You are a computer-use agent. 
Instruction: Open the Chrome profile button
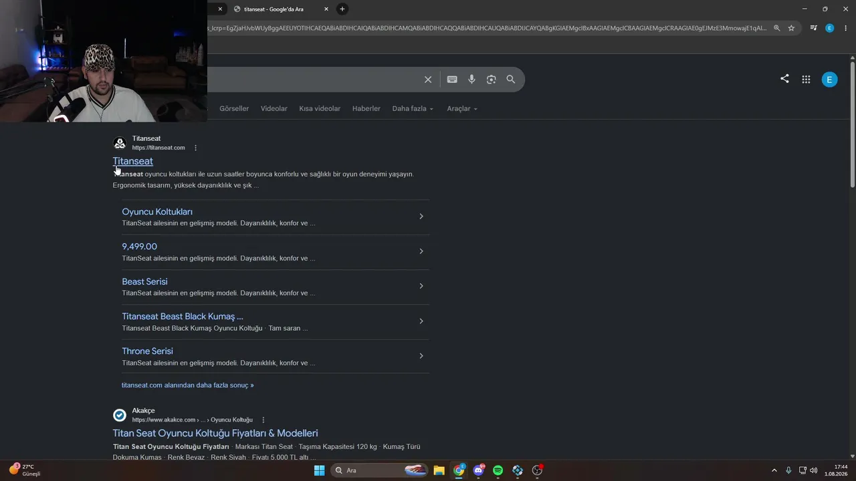coord(829,28)
